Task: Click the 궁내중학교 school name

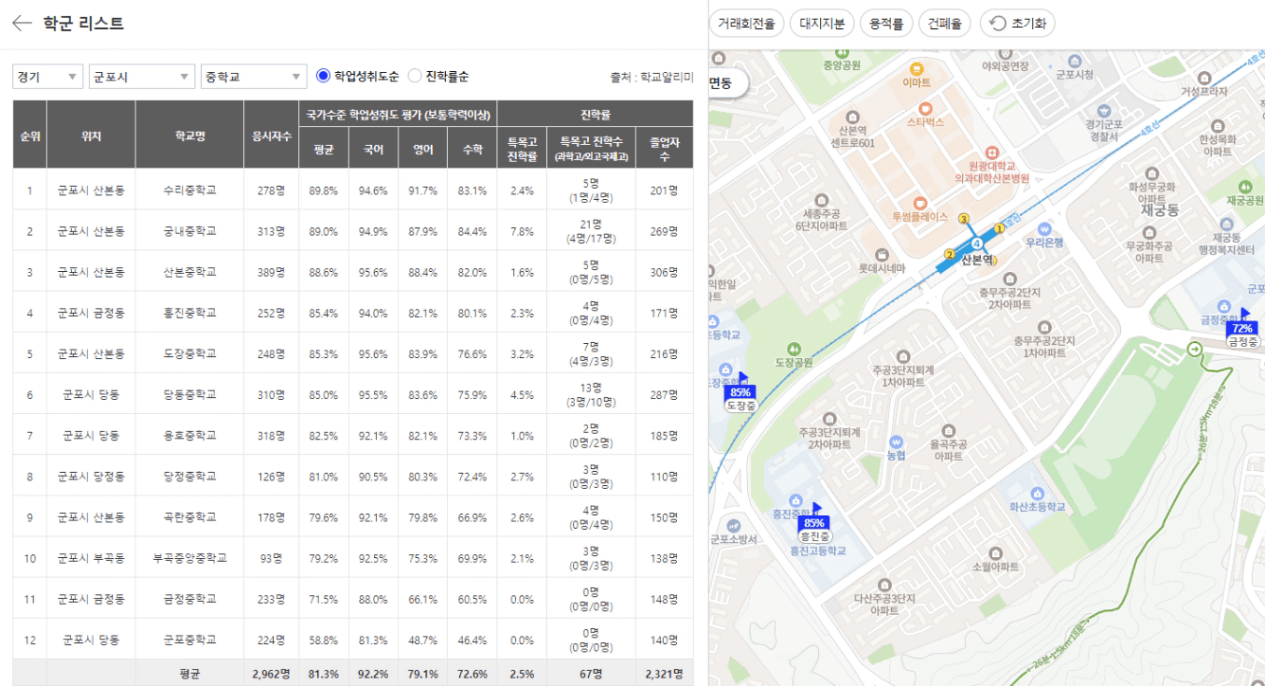Action: (189, 232)
